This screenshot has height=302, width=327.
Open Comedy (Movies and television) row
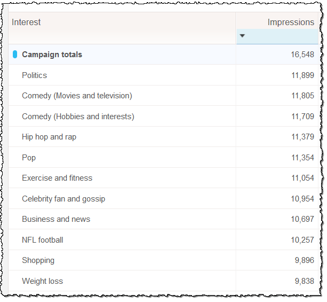coord(76,96)
